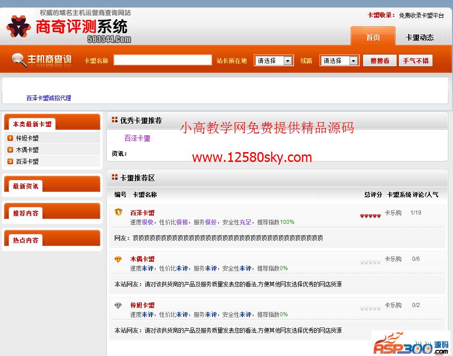The width and height of the screenshot is (453, 356).
Task: Click number 3 badge next to 百泽卡盟 in sidebar
Action: [x=10, y=161]
